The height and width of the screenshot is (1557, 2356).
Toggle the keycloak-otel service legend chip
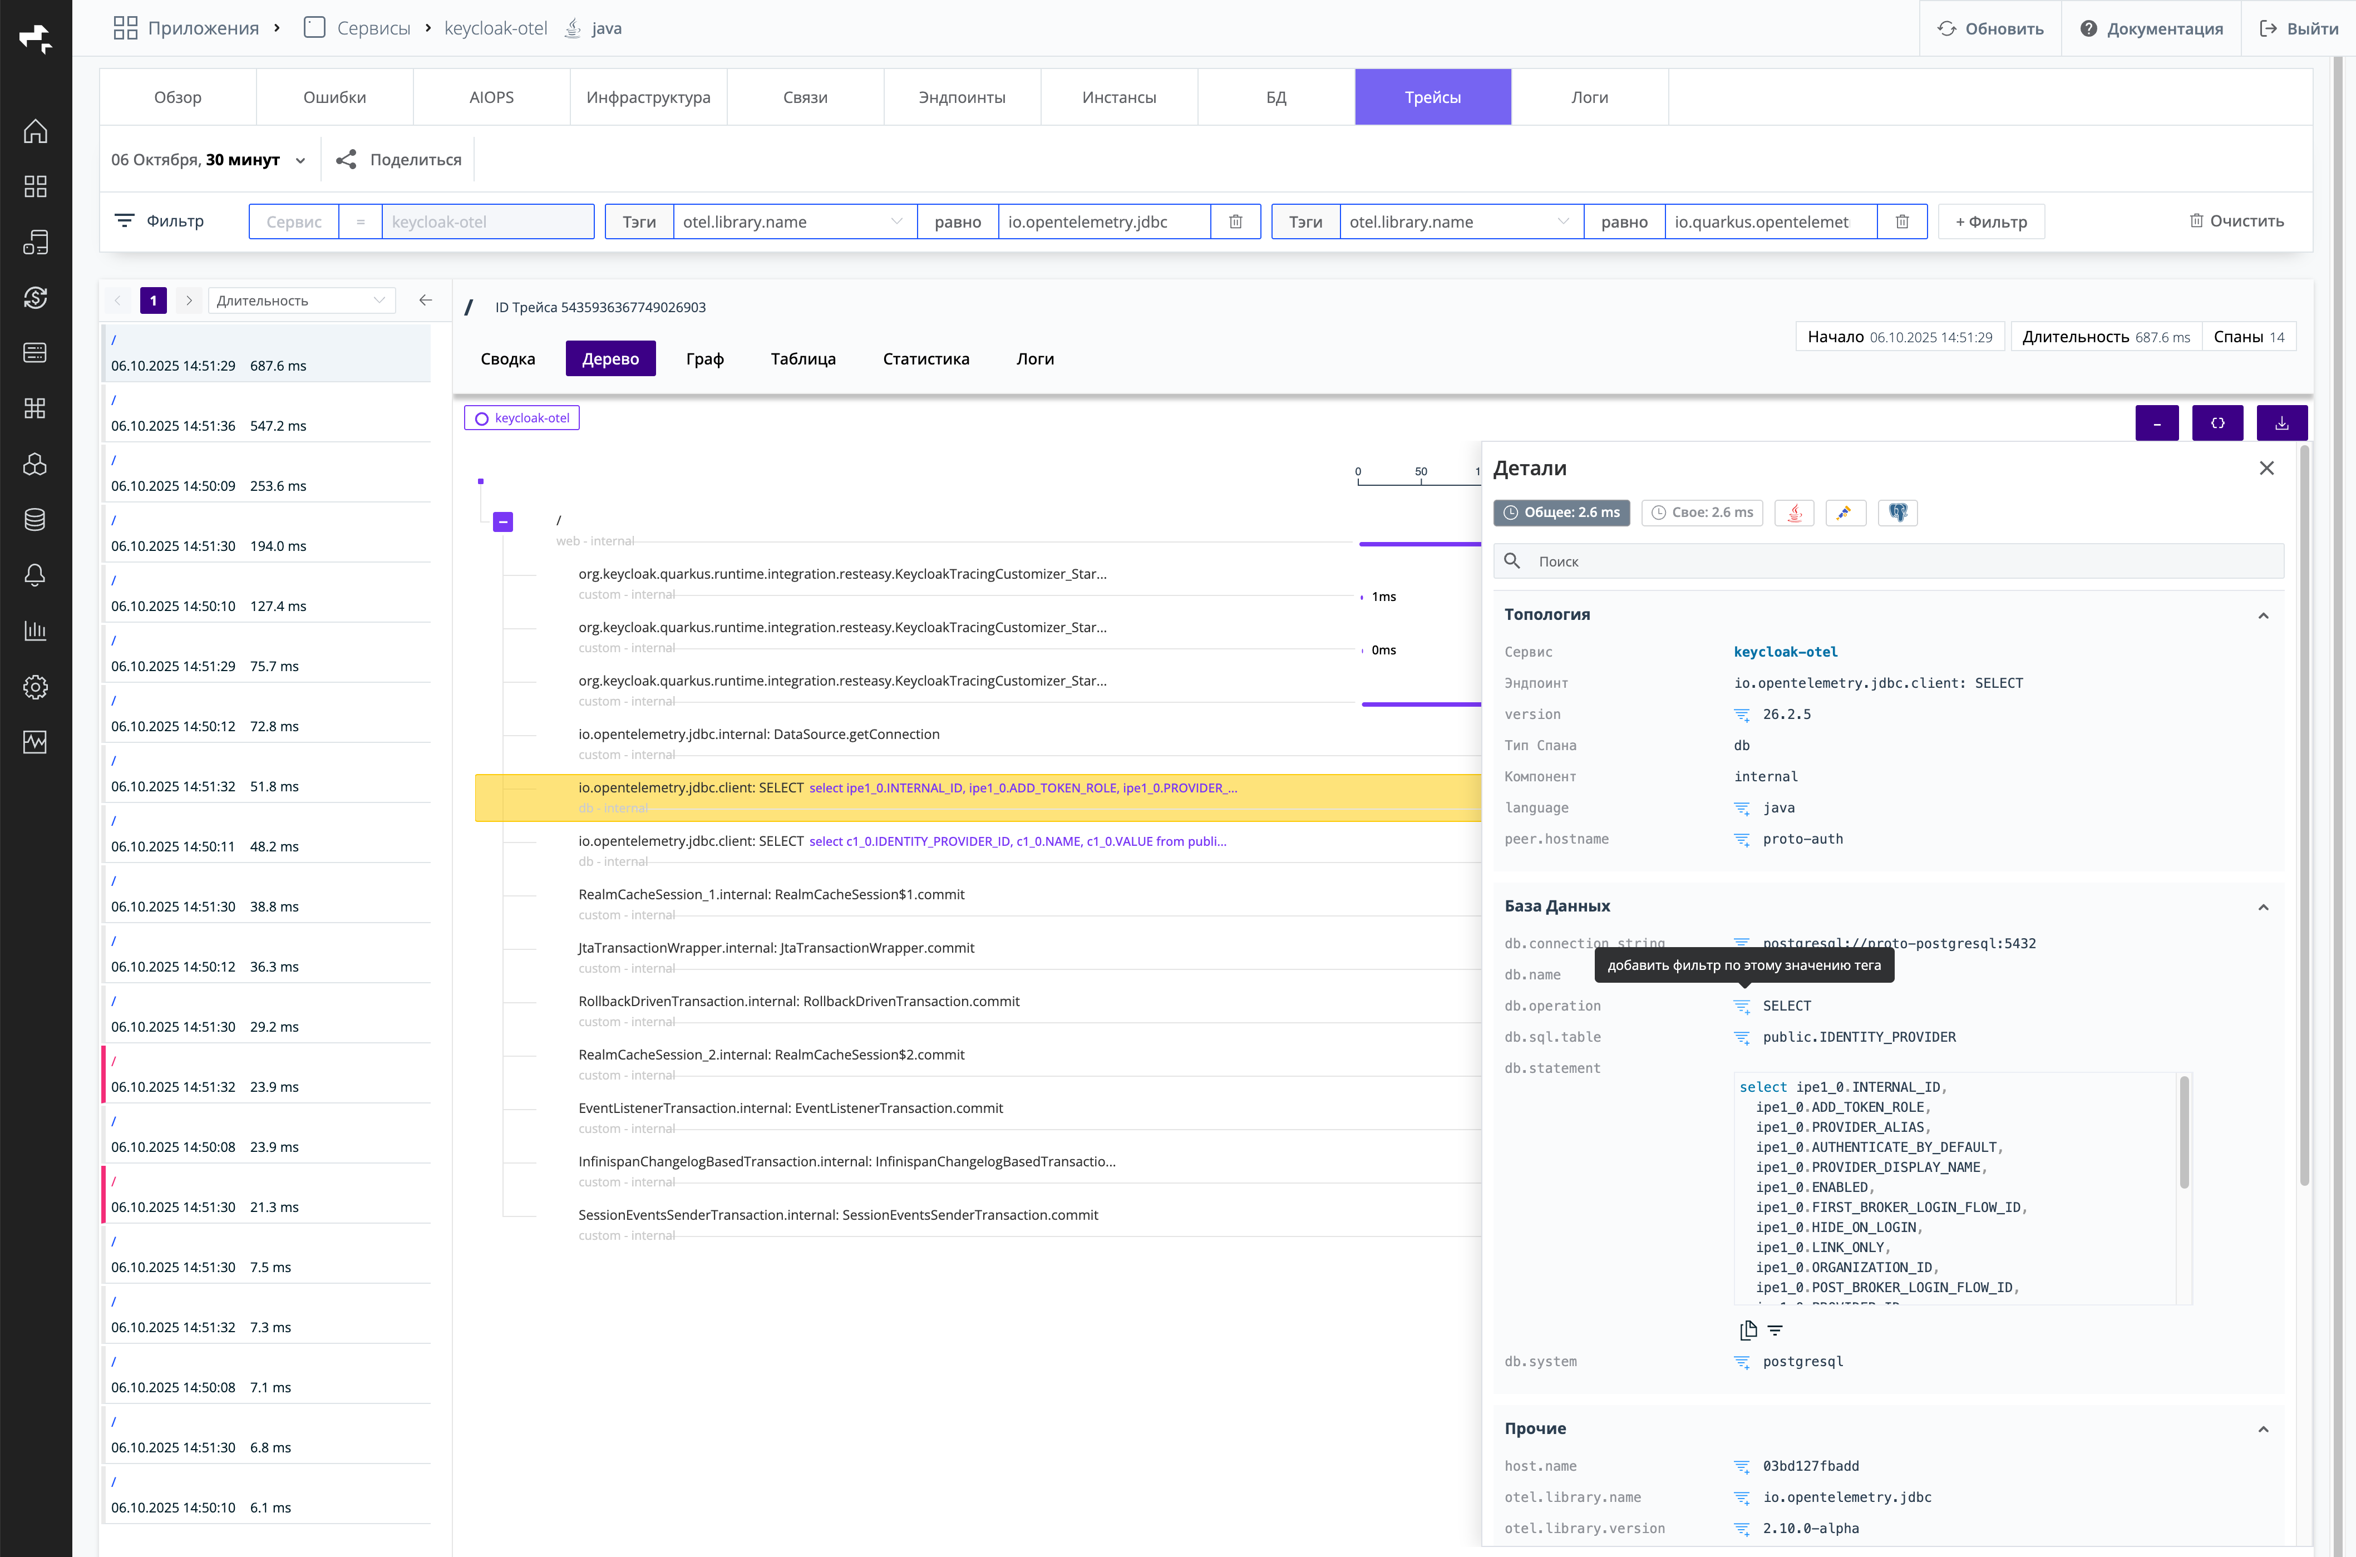[x=521, y=418]
